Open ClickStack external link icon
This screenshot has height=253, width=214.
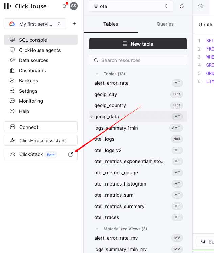(x=71, y=154)
